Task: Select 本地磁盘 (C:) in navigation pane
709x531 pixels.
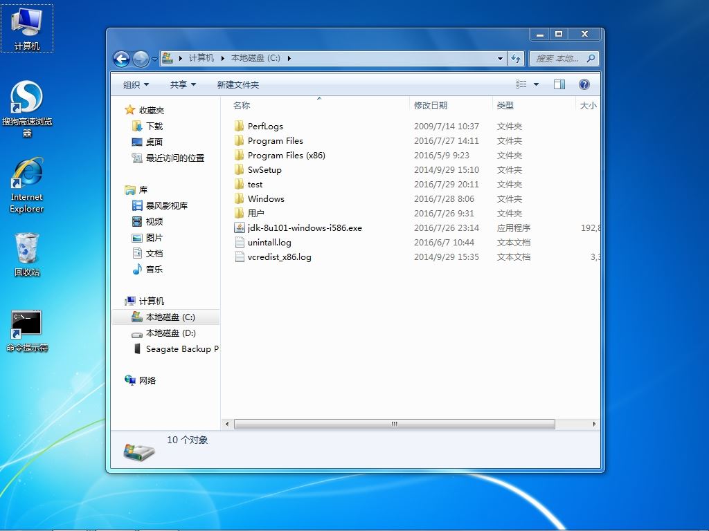Action: (x=165, y=317)
